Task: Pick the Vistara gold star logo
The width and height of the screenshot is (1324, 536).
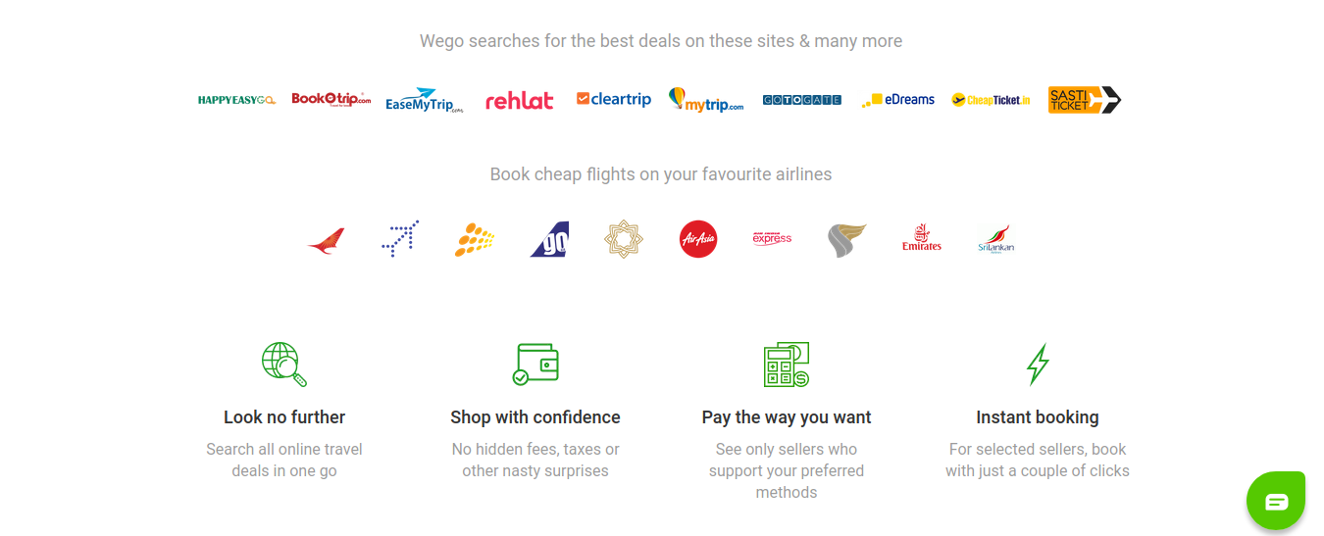Action: (624, 239)
